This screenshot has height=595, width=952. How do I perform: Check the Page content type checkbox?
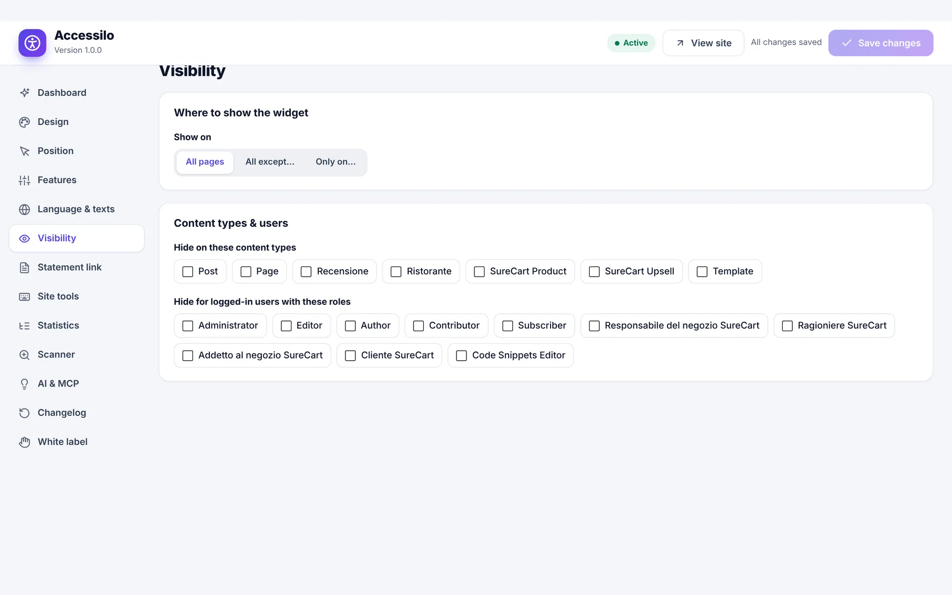tap(246, 272)
